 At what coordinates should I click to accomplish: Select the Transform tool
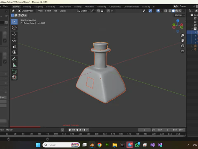14,52
